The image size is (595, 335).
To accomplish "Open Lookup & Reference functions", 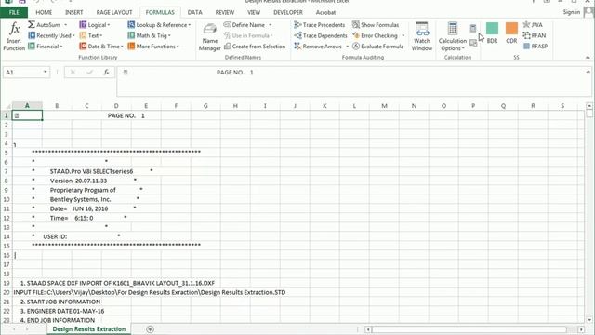I will [159, 25].
